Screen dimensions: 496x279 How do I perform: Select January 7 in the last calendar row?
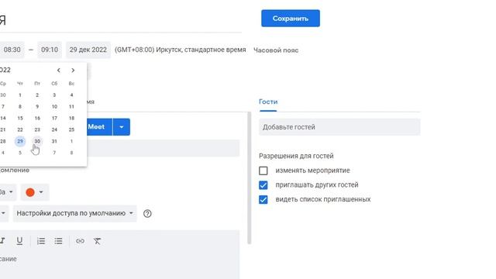tap(54, 153)
